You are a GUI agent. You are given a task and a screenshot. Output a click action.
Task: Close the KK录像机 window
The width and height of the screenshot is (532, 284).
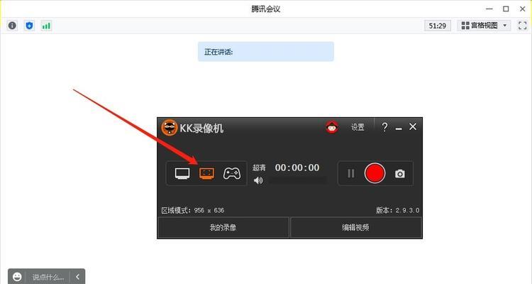pos(413,126)
